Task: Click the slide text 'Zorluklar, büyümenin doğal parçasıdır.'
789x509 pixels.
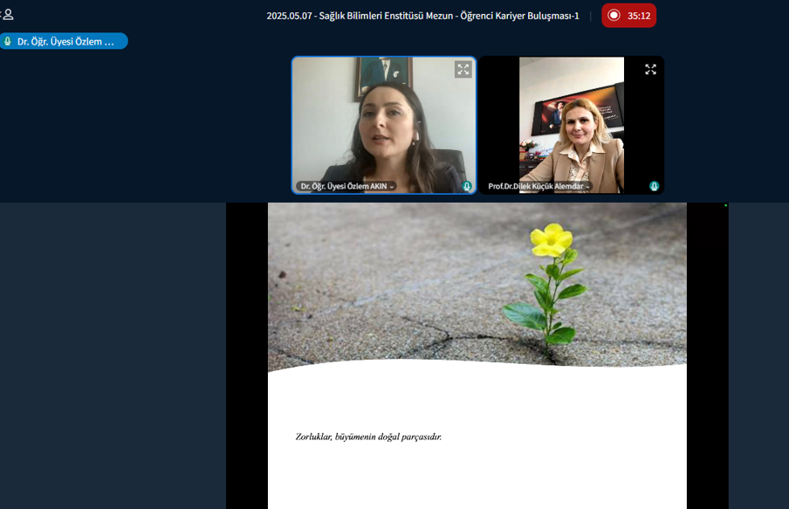Action: 368,437
